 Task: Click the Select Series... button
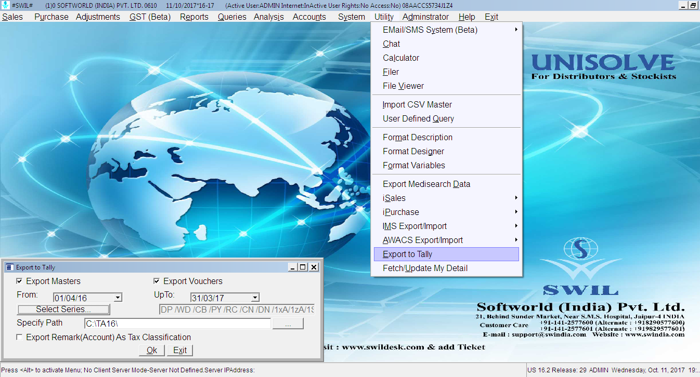pos(63,309)
